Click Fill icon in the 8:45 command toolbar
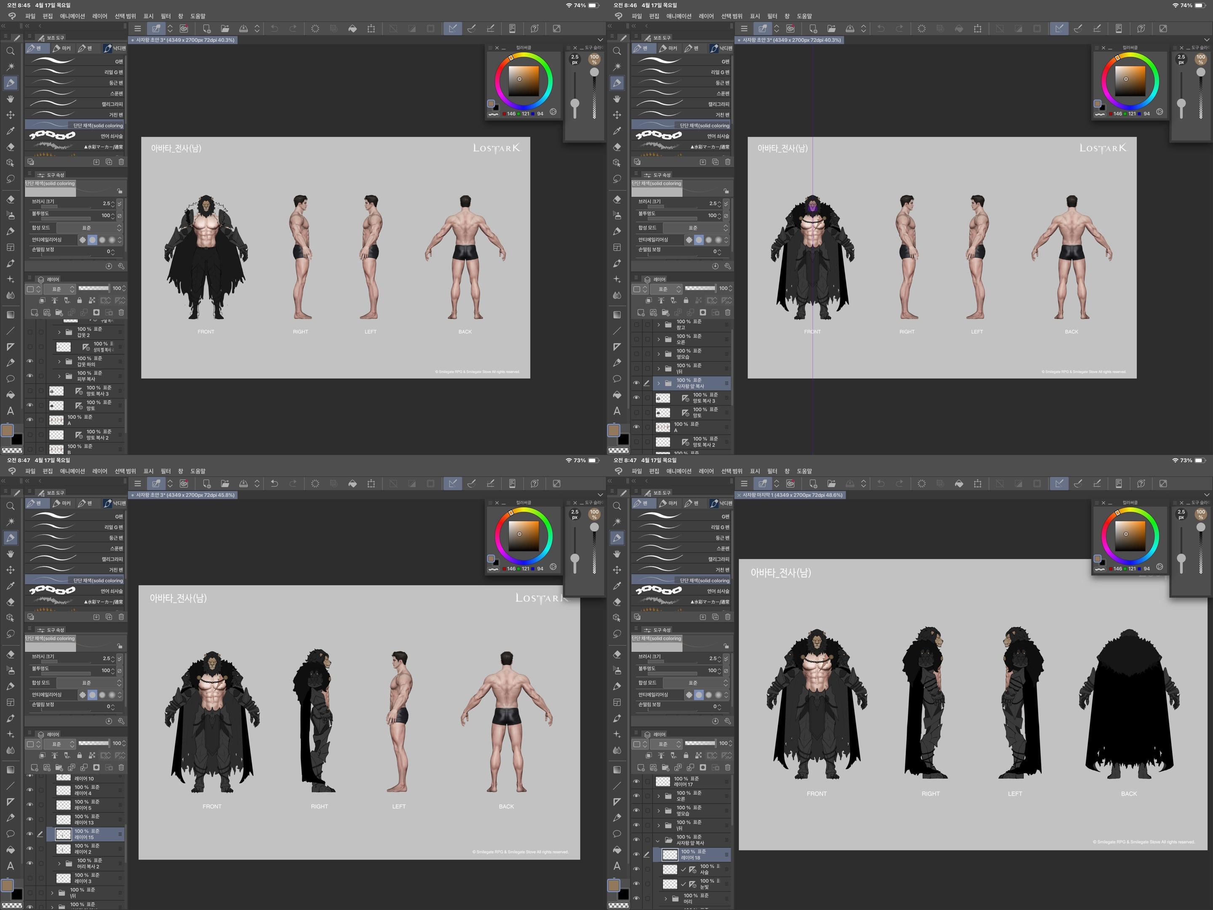The width and height of the screenshot is (1213, 910). coord(353,29)
